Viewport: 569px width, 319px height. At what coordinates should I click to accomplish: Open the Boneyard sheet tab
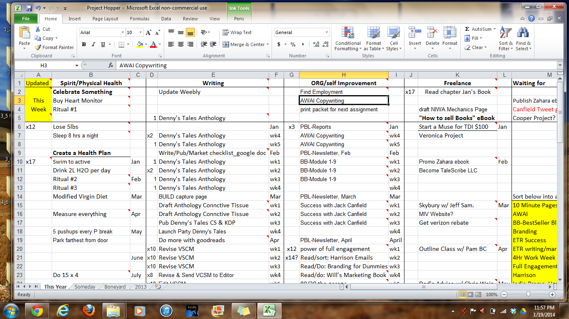[x=115, y=287]
